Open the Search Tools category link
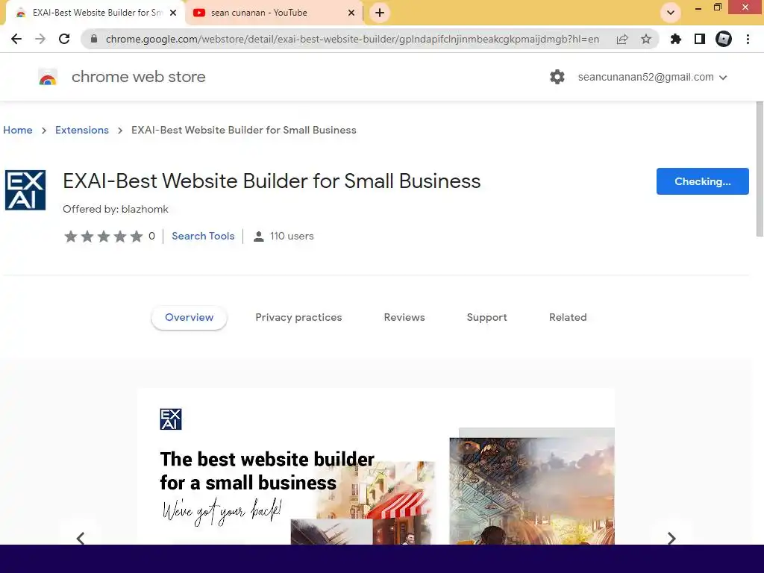764x573 pixels. [203, 237]
